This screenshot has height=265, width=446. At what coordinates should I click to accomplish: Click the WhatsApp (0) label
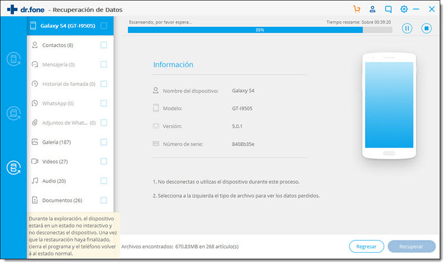pyautogui.click(x=58, y=103)
